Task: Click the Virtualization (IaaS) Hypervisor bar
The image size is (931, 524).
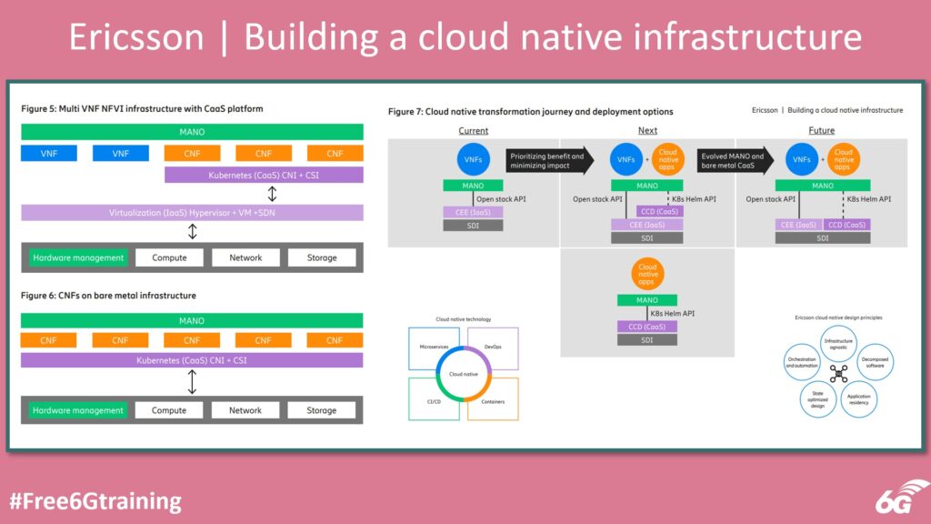Action: click(x=192, y=213)
